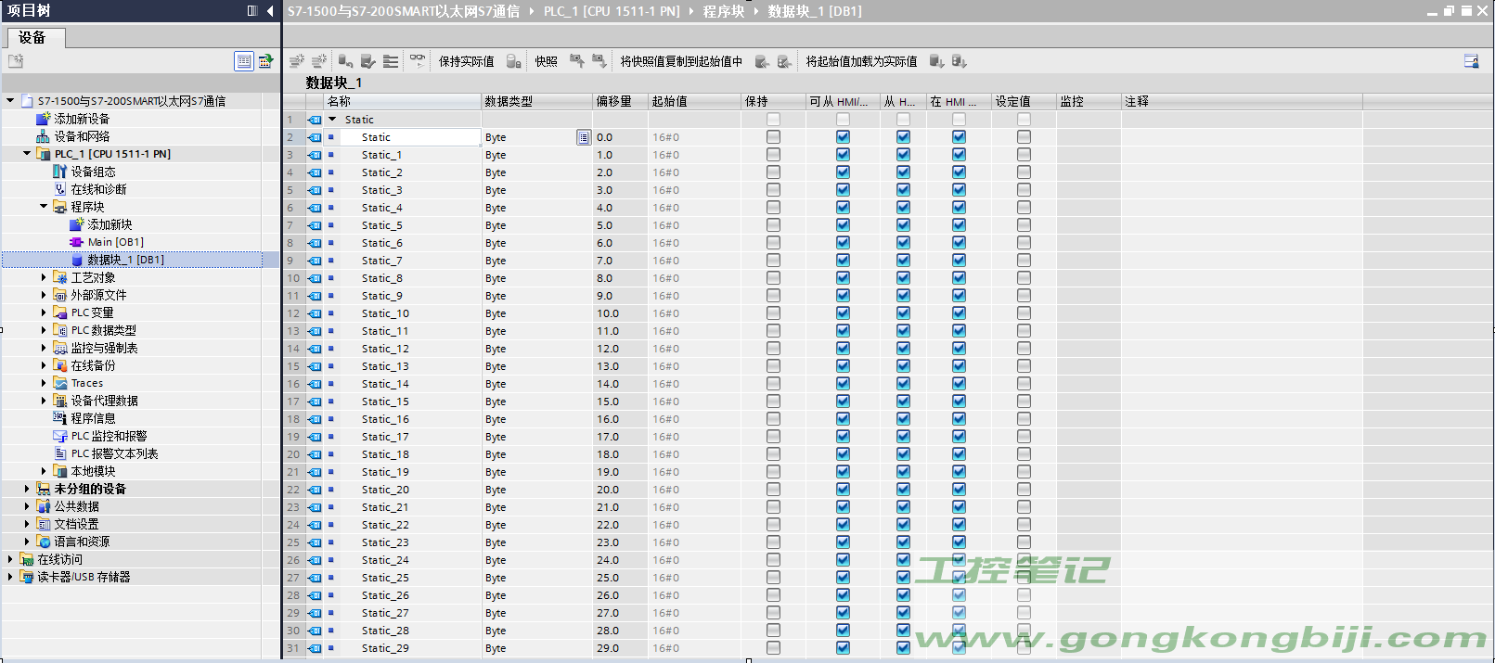1495x663 pixels.
Task: Enable 设定值 checkbox for Static_11
Action: pos(1024,331)
